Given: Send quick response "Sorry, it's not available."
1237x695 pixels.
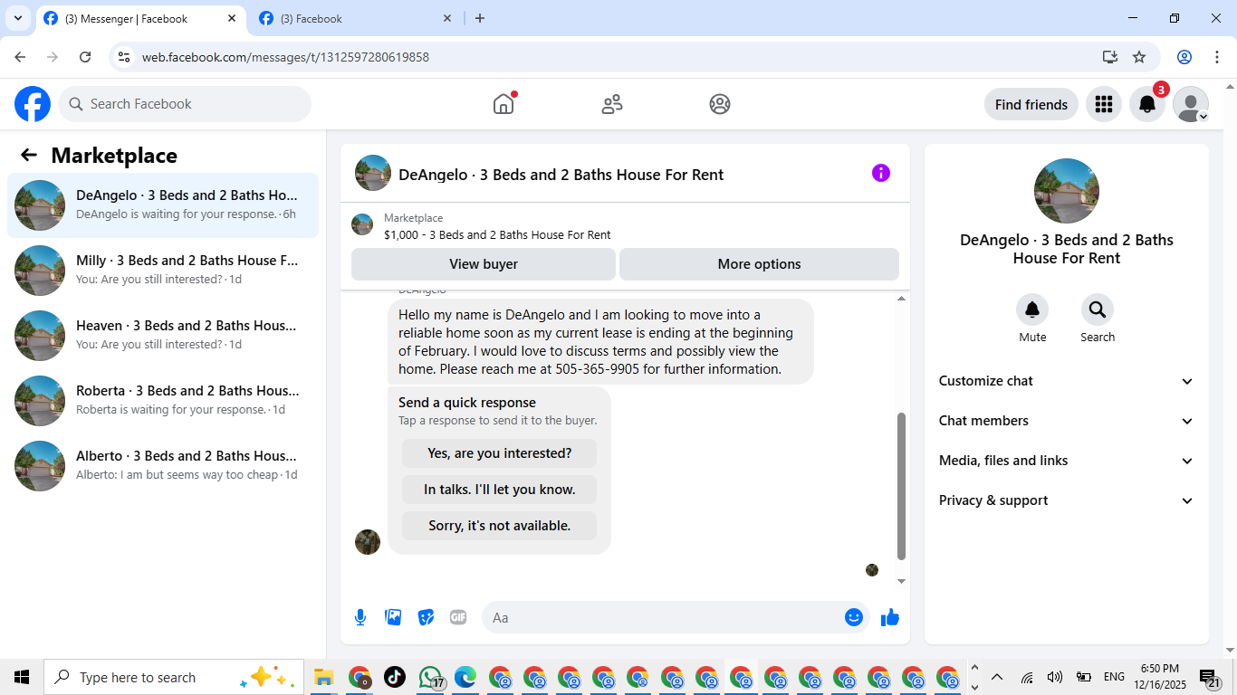Looking at the screenshot, I should point(500,526).
